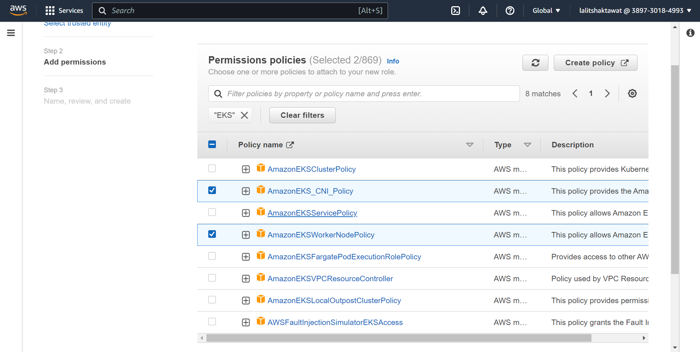Screen dimensions: 700x352
Task: Open the Permissions policies Info link
Action: pos(393,61)
